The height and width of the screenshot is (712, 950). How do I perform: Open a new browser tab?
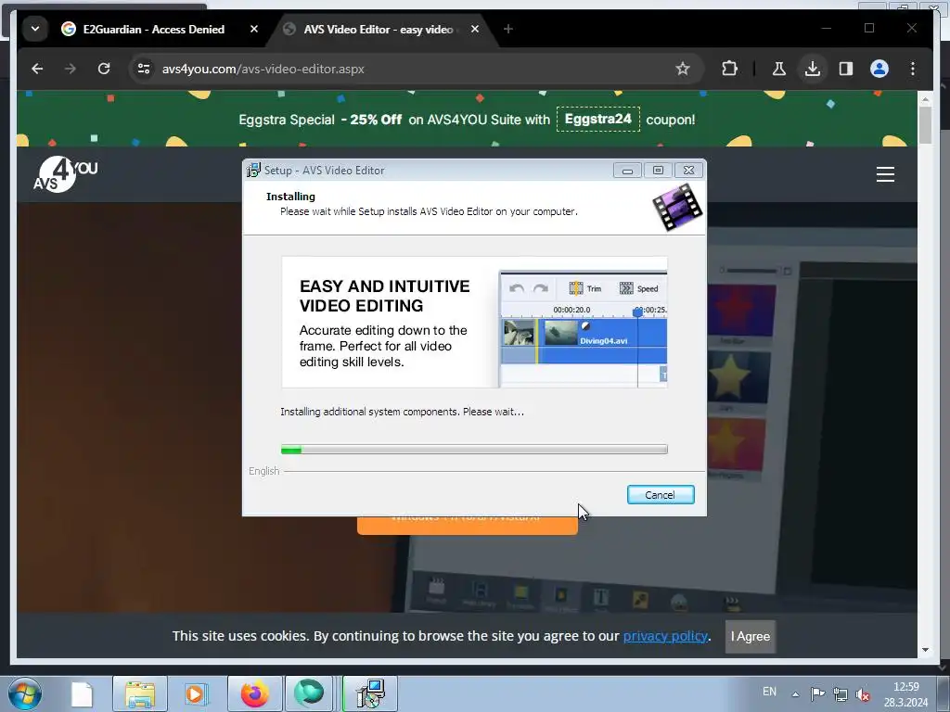508,29
